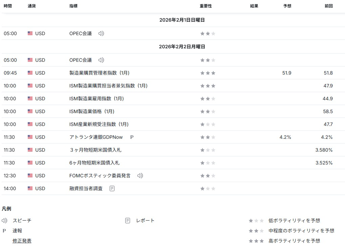Screen dimensions: 345x251
Task: Click the レポート document icon in the legend
Action: tap(128, 221)
